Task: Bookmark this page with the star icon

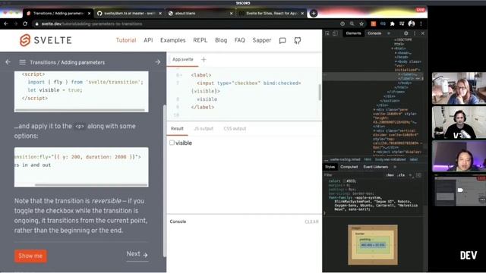Action: 361,24
